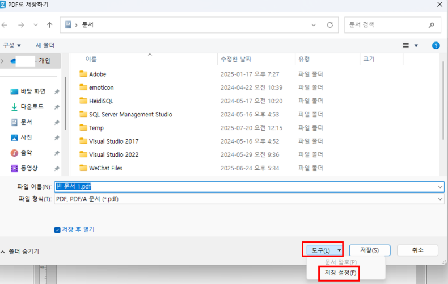Viewport: 448px width, 284px height.
Task: Click the date 2025-01-17 오후 7:27
Action: 250,74
